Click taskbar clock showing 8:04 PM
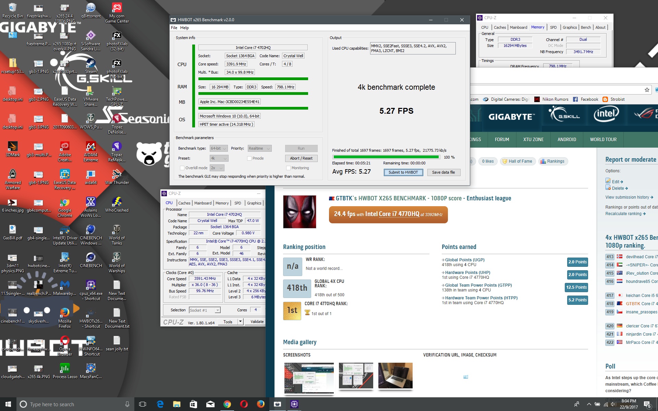This screenshot has width=658, height=411. point(629,404)
